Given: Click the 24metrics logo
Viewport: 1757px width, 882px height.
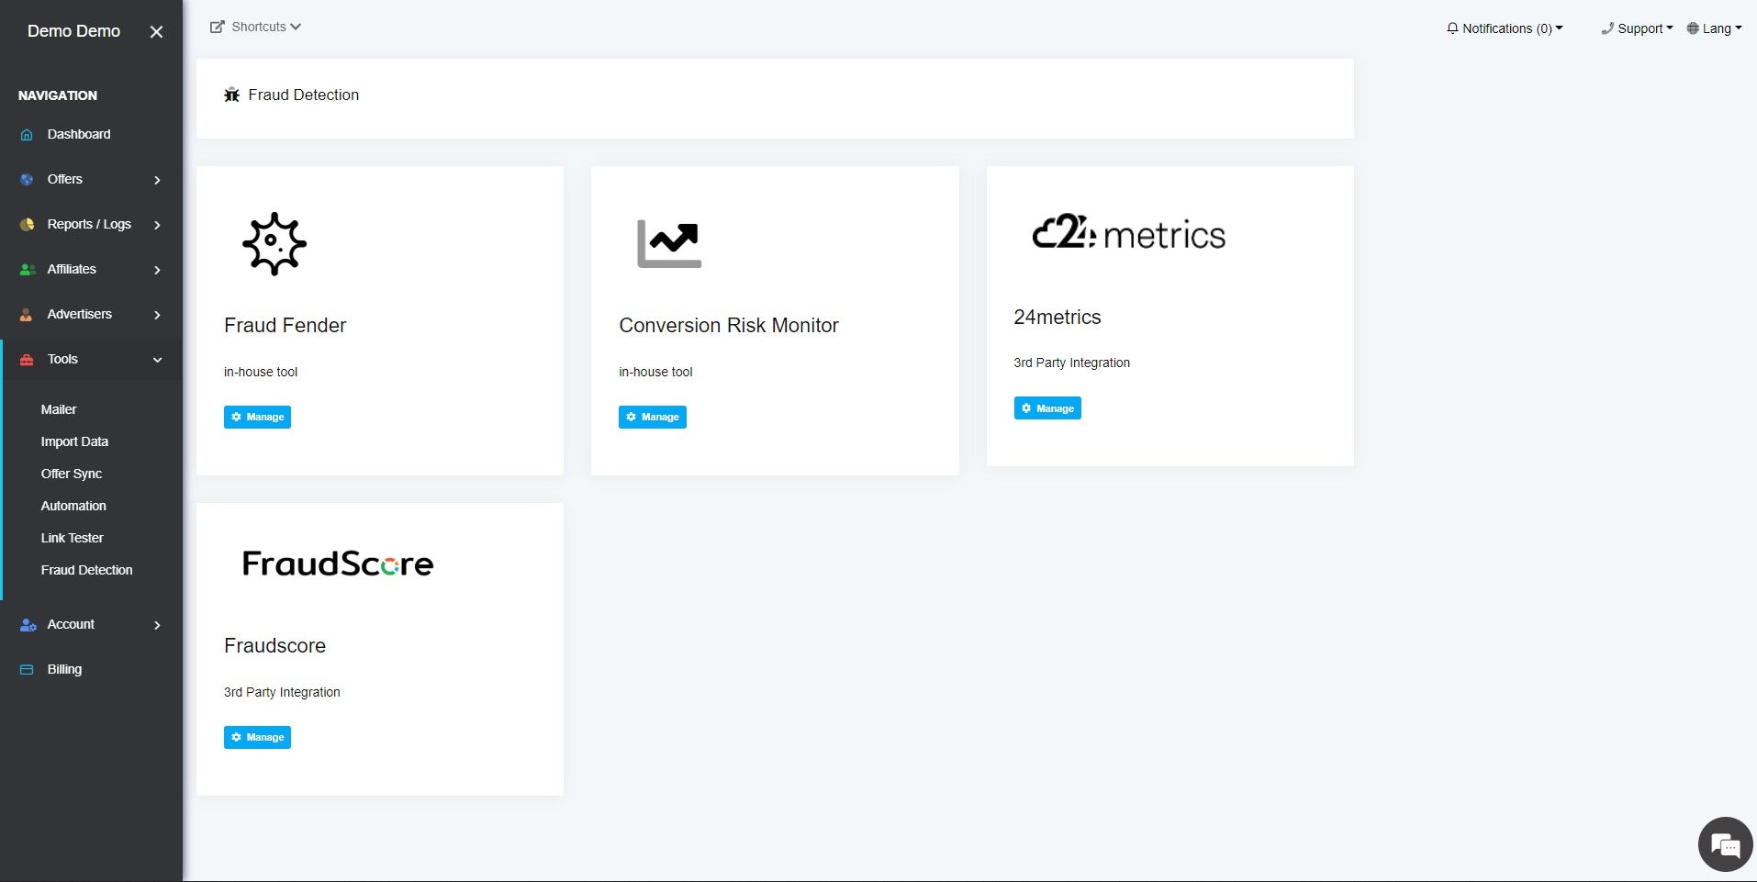Looking at the screenshot, I should [x=1128, y=234].
